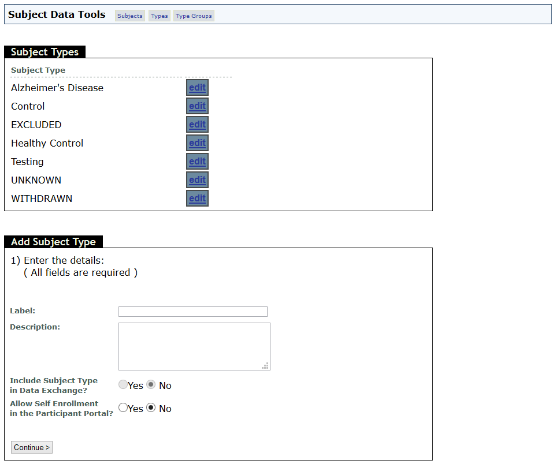Edit the Alzheimer's Disease subject type
The width and height of the screenshot is (556, 468).
pos(197,87)
